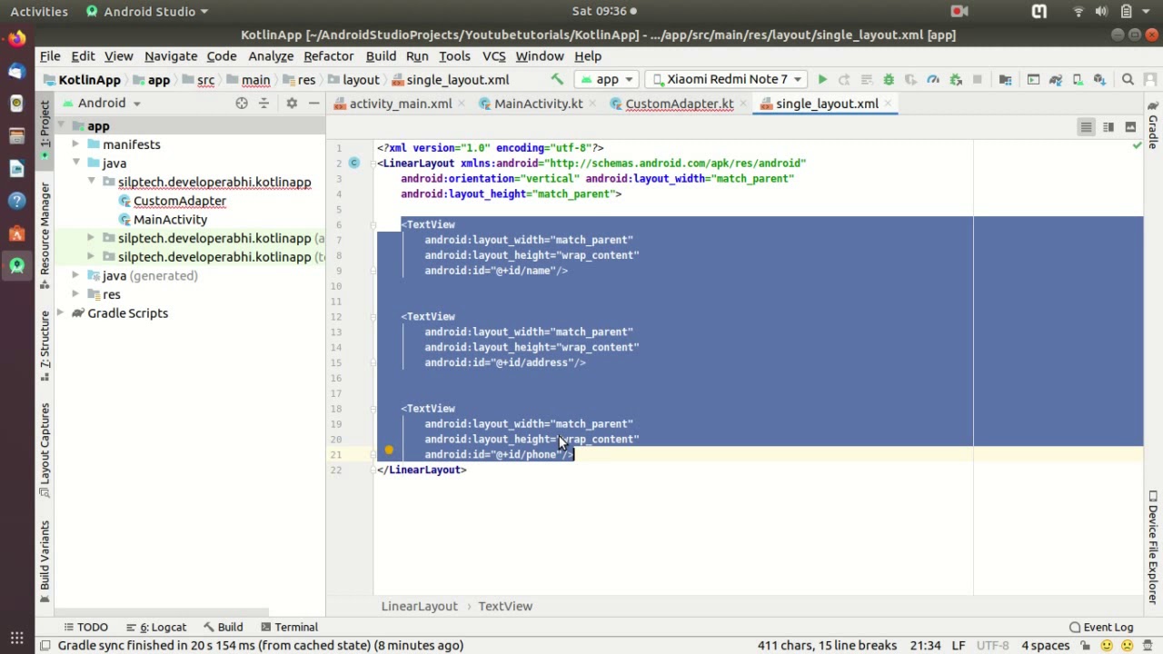Click Activities in the top bar

pyautogui.click(x=39, y=11)
